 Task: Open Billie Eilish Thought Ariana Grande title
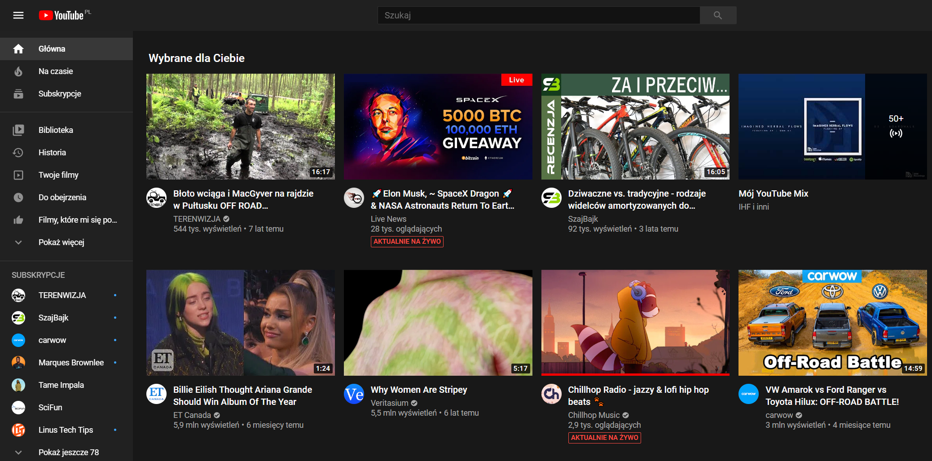coord(242,396)
